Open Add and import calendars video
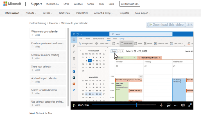 (x=48, y=80)
